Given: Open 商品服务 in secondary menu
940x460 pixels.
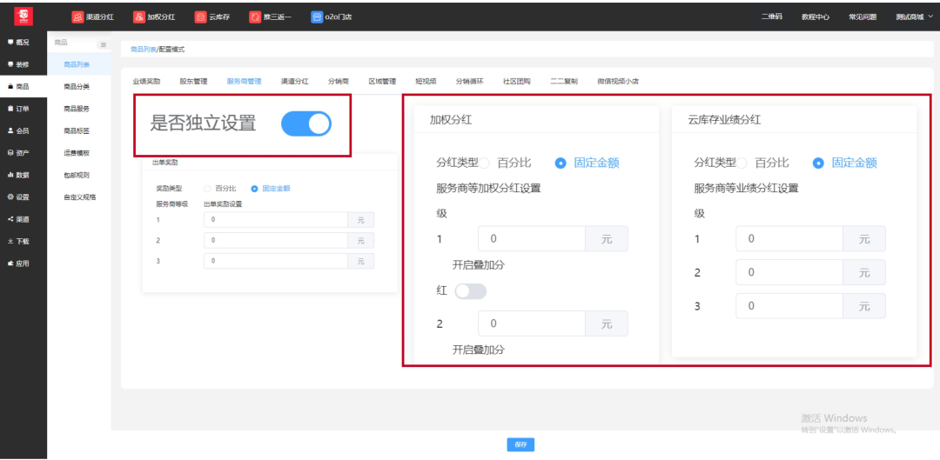Looking at the screenshot, I should click(x=77, y=109).
